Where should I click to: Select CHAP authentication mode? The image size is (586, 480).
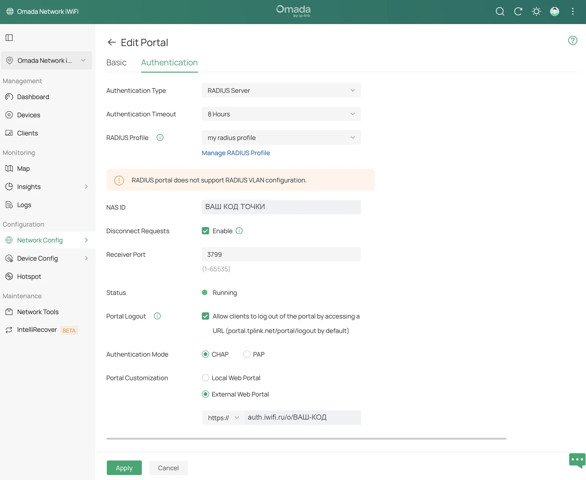[x=205, y=354]
